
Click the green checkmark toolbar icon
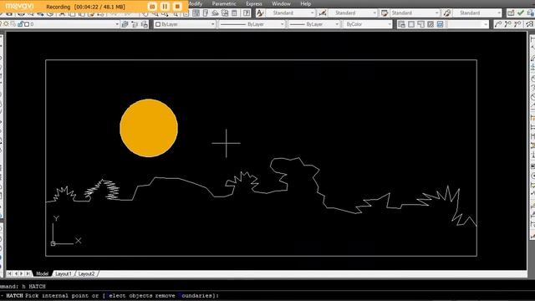521,13
